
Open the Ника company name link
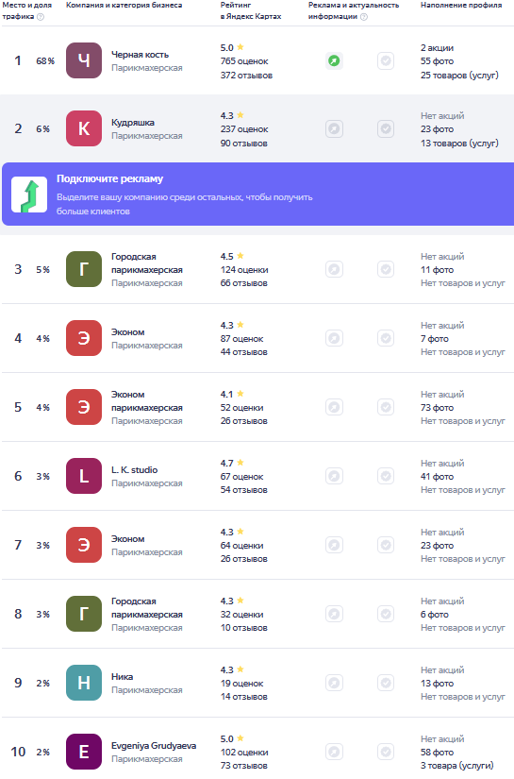coord(122,677)
